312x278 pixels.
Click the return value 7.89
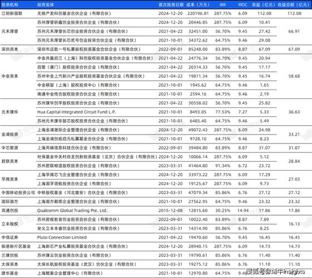pyautogui.click(x=264, y=220)
